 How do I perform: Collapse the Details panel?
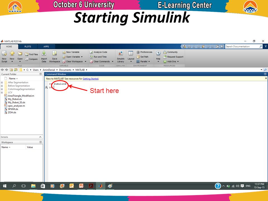tap(40, 137)
